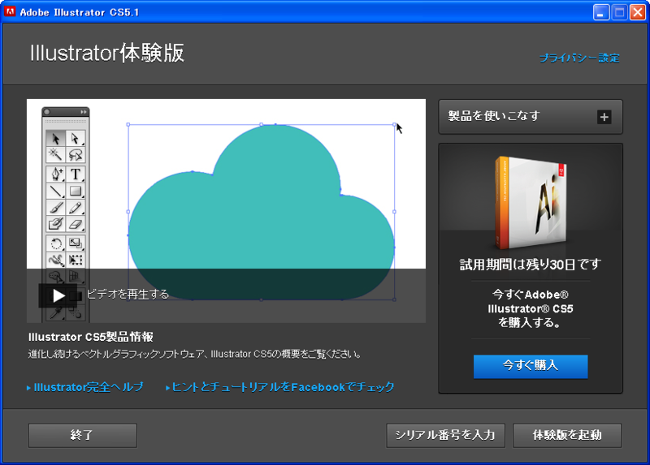Click the Adobe logo in title bar
This screenshot has height=465, width=650.
tap(10, 11)
